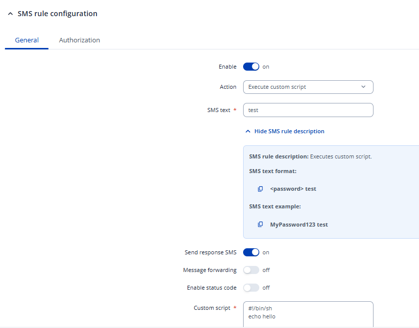Viewport: 419px width, 328px height.
Task: Turn off Send response SMS
Action: coord(251,252)
